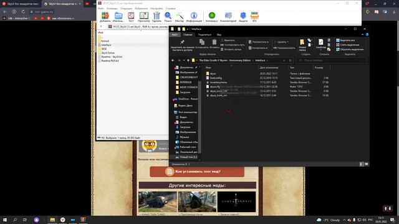This screenshot has width=399, height=224.
Task: Click WinRAR Wizard (Мастер) wand icon
Action: pyautogui.click(x=180, y=16)
